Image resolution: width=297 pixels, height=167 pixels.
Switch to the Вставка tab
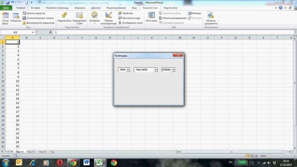click(x=35, y=8)
